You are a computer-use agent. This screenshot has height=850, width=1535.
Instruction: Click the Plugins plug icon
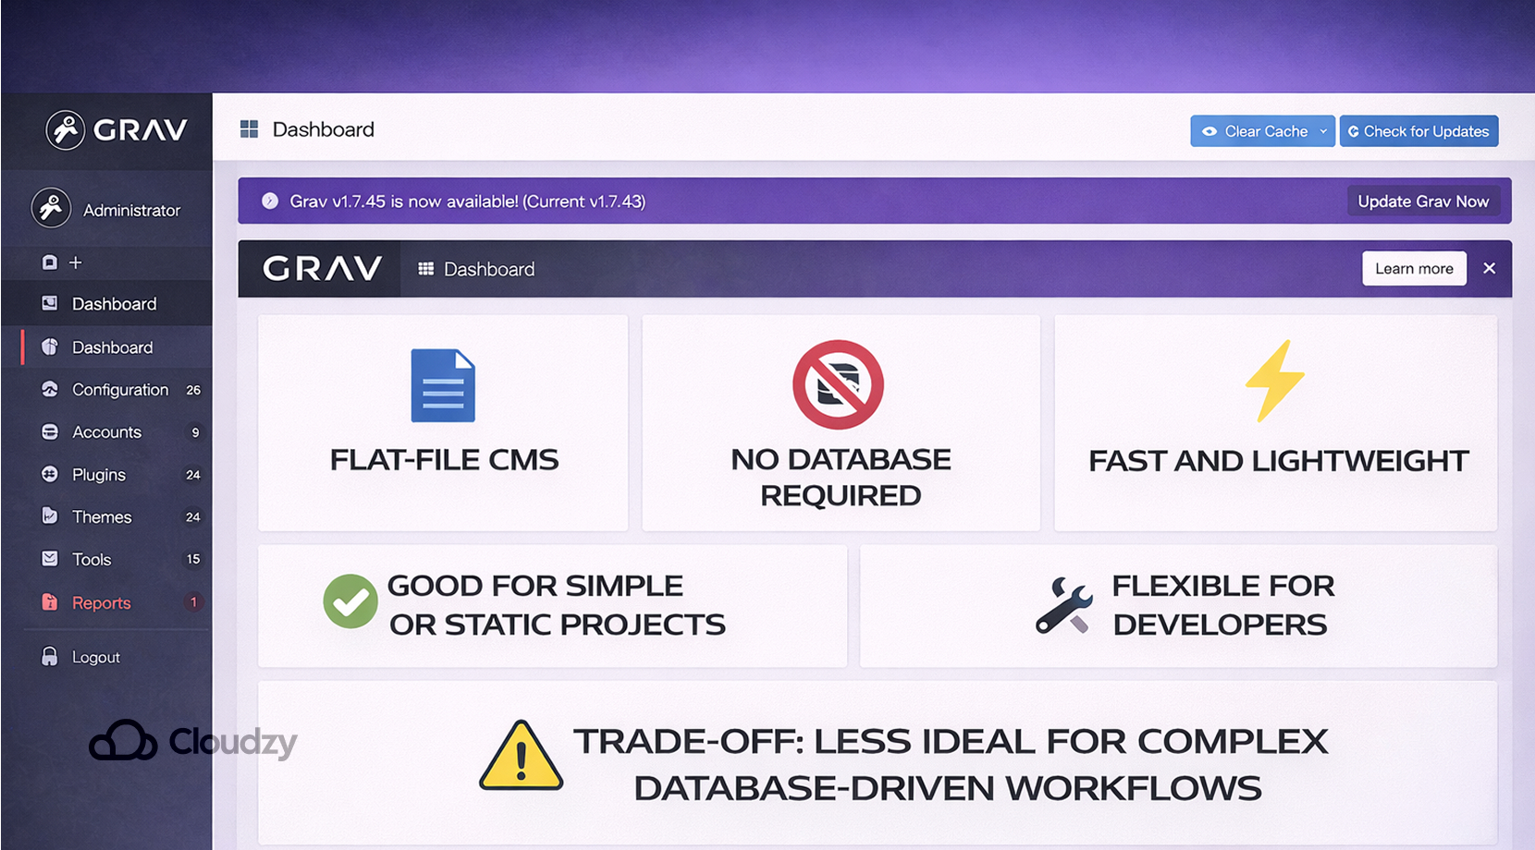(50, 474)
